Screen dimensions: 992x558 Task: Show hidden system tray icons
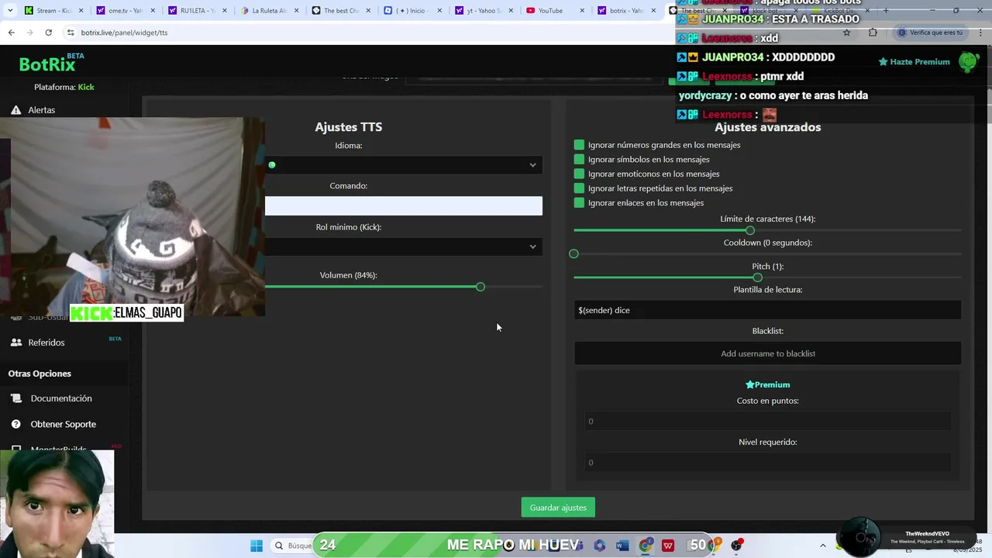coord(823,546)
